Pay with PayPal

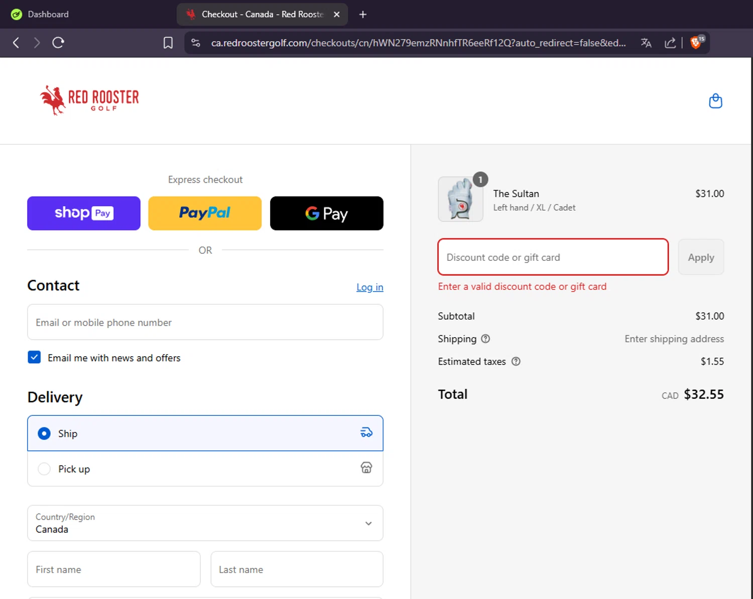(205, 213)
